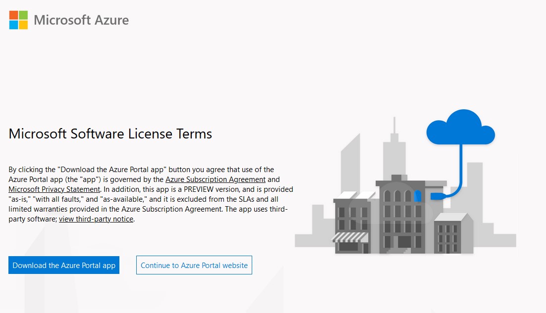The image size is (546, 313).
Task: Select the Microsoft Azure wordmark text
Action: pos(81,20)
